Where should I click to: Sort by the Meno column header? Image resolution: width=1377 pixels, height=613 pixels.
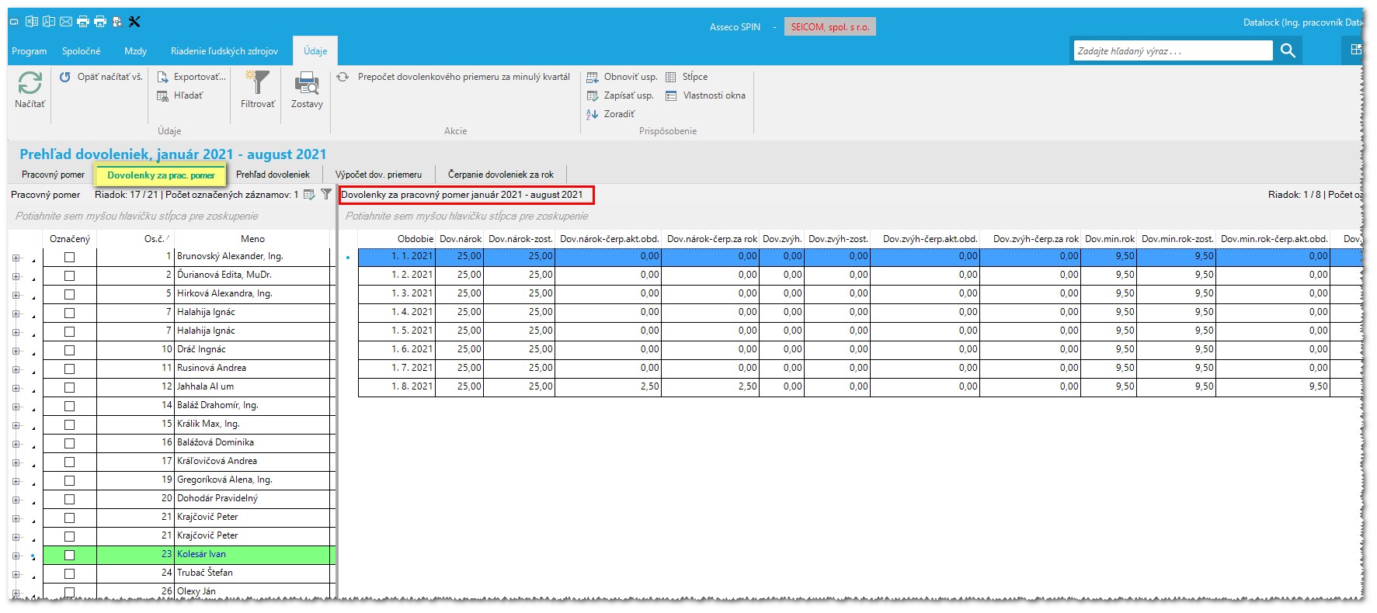click(x=252, y=239)
